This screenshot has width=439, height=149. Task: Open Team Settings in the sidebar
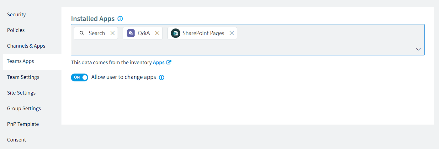(23, 77)
